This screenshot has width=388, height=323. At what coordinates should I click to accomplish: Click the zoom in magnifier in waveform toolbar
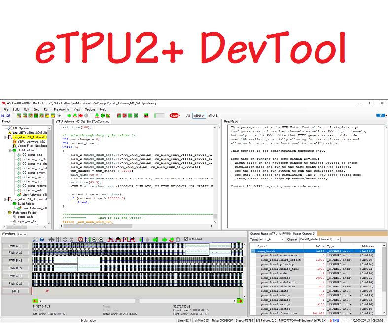101,239
